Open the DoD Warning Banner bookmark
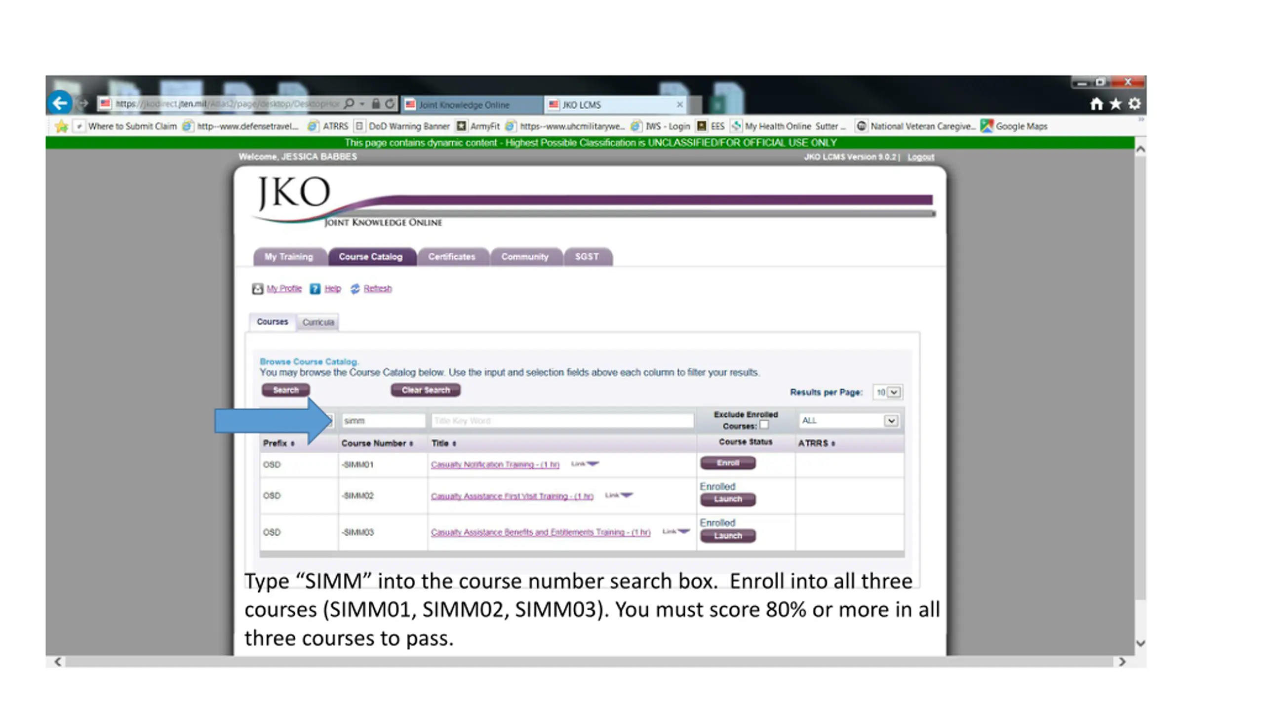Viewport: 1264px width, 711px height. point(402,126)
